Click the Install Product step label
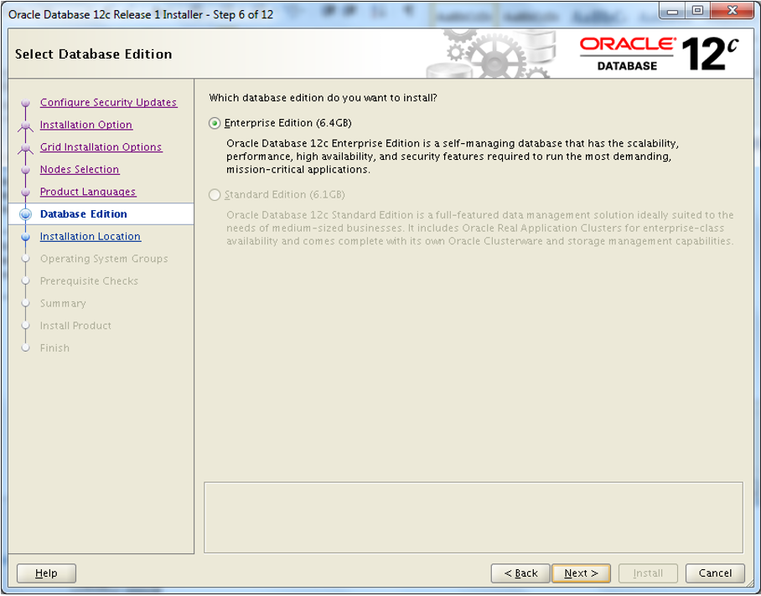Screen dimensions: 761x596 75,326
